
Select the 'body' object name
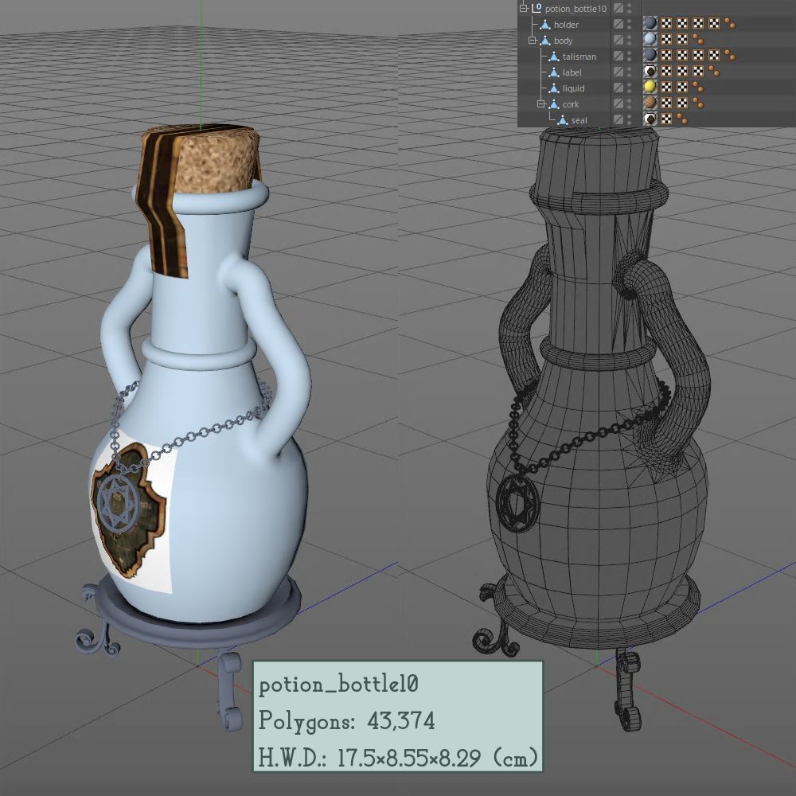(563, 41)
